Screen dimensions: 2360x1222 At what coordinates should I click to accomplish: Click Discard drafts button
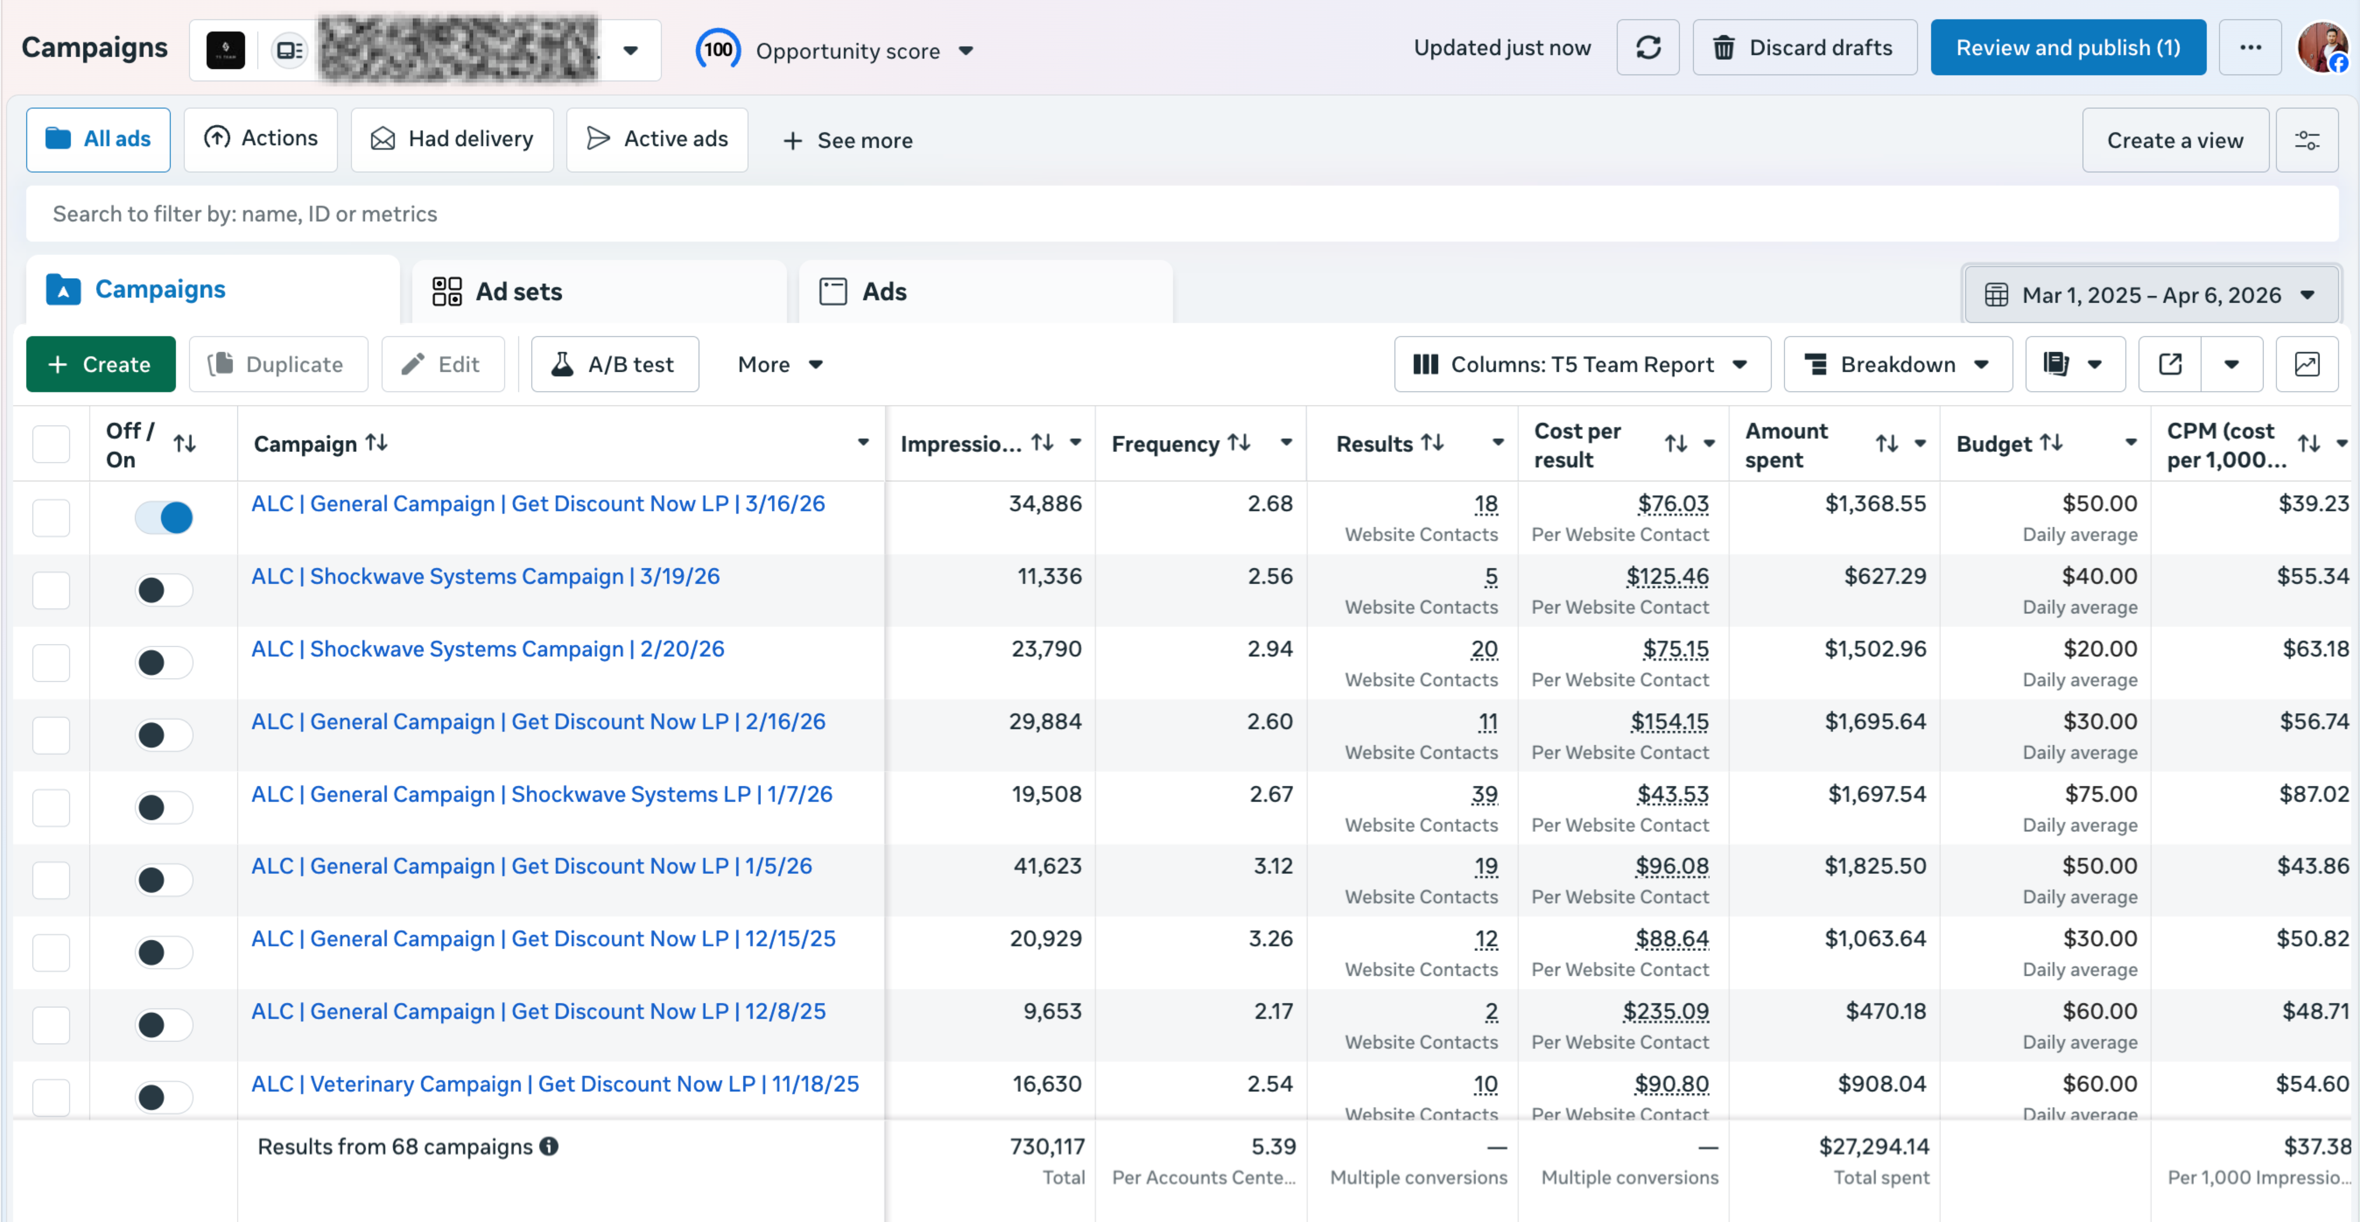(x=1804, y=47)
